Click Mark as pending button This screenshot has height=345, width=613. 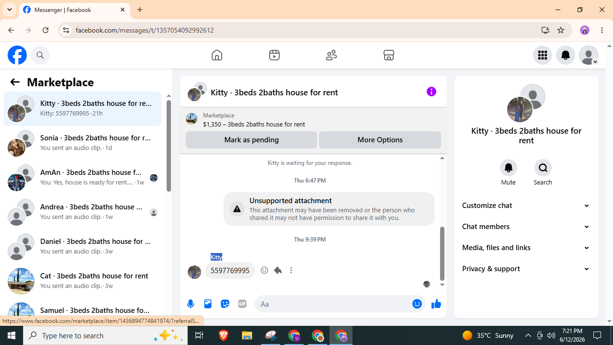(251, 140)
